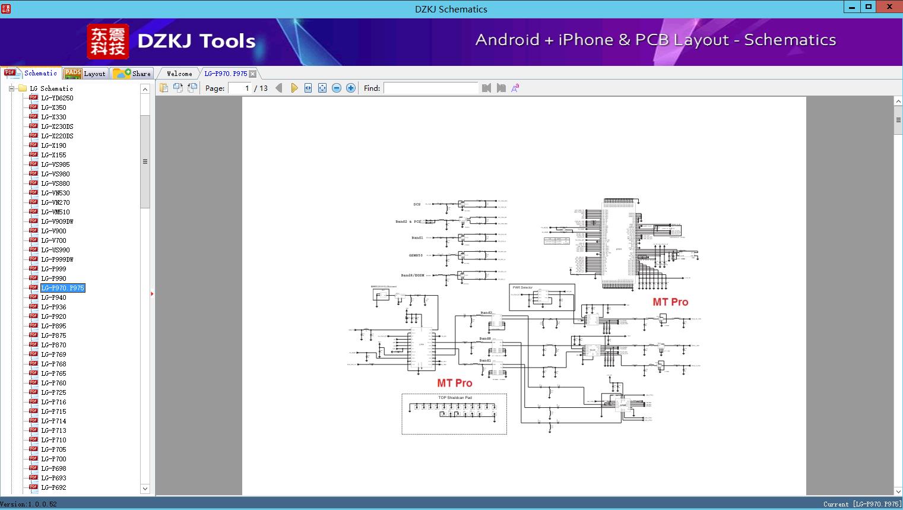
Task: Click the copy document icon in toolbar
Action: click(x=164, y=88)
